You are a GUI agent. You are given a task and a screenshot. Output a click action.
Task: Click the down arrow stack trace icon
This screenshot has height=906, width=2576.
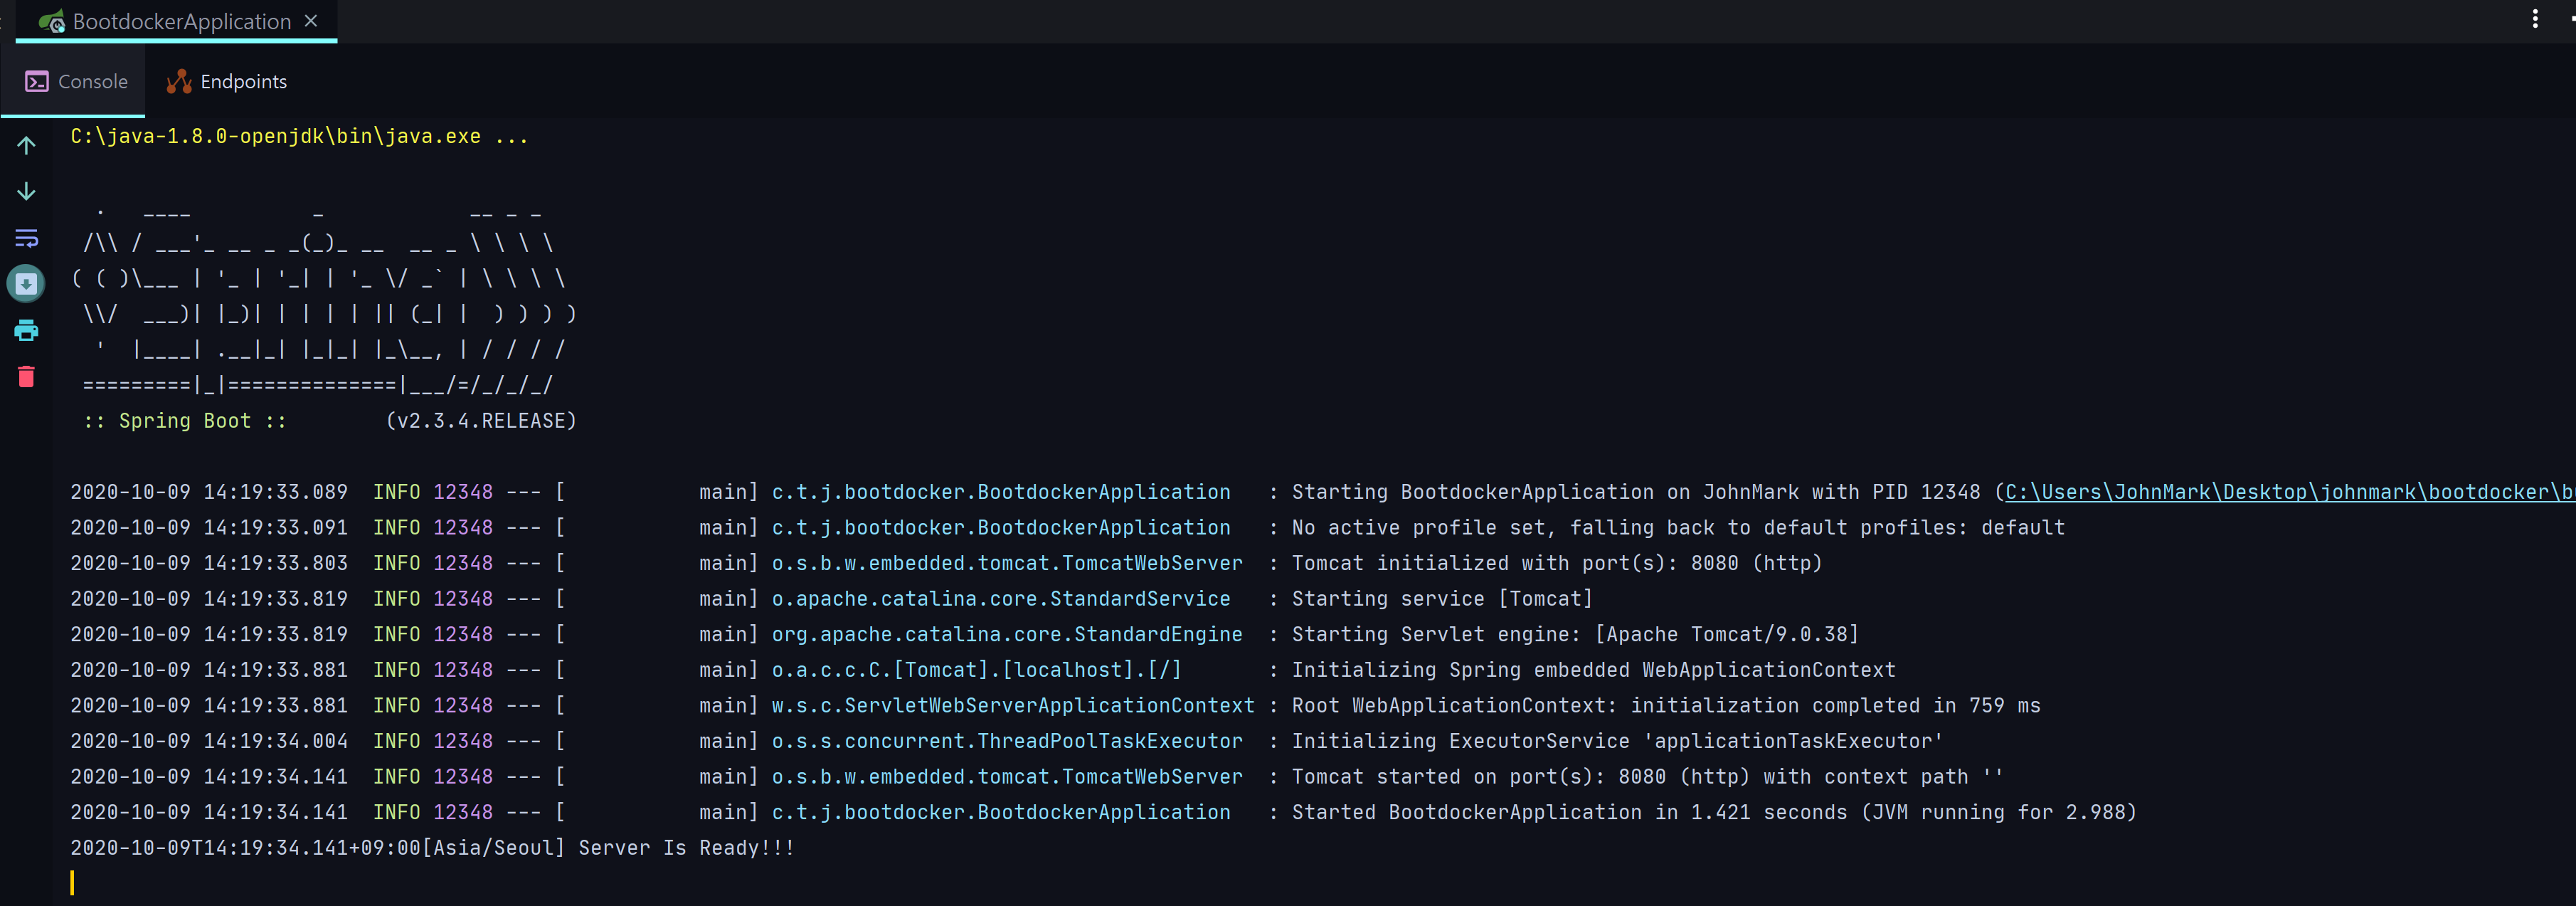pos(26,191)
